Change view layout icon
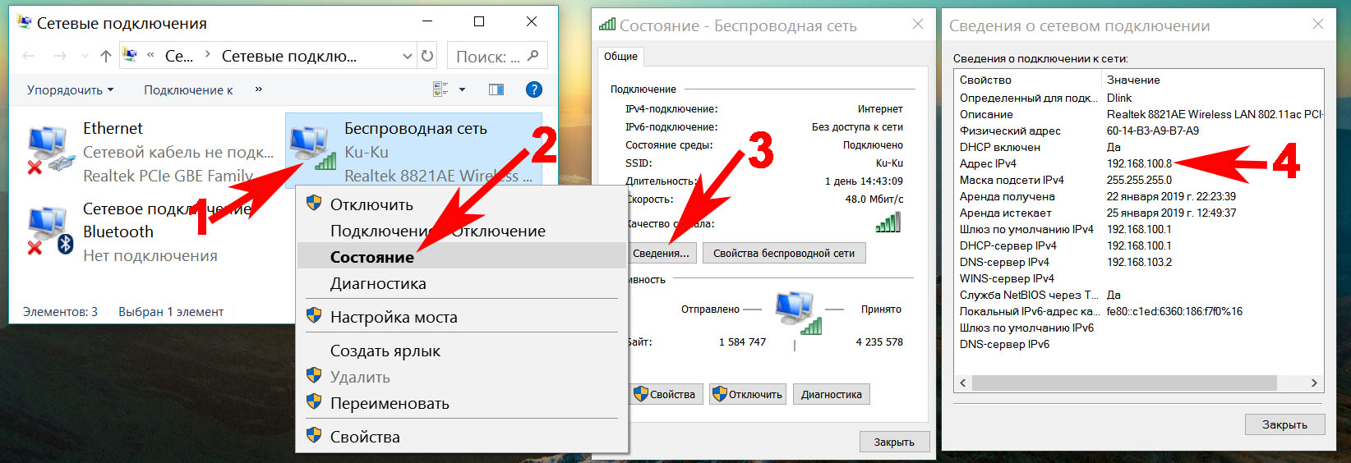This screenshot has width=1351, height=463. point(440,89)
